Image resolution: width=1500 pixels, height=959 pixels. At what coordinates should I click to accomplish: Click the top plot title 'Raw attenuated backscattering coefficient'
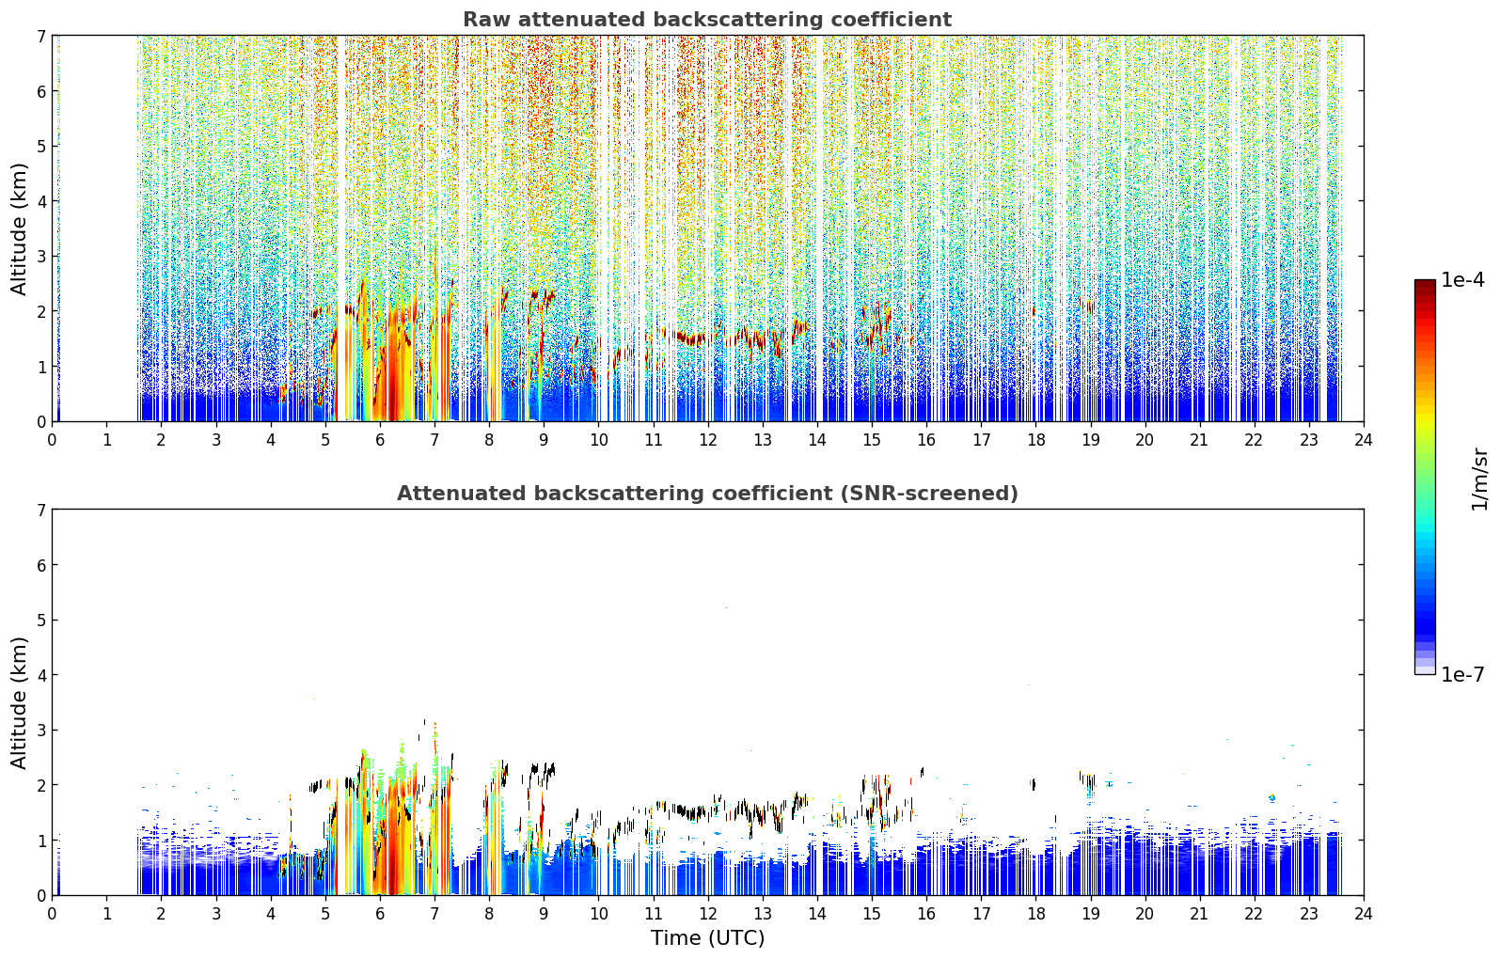707,20
